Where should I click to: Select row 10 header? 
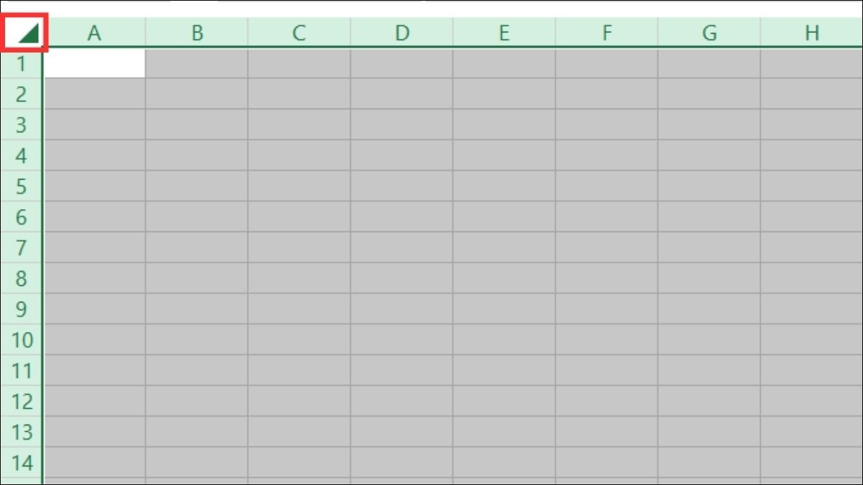tap(21, 339)
